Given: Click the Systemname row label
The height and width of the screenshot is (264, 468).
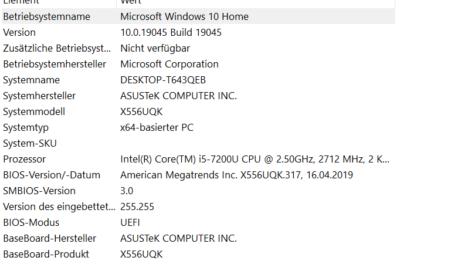Looking at the screenshot, I should click(x=31, y=80).
